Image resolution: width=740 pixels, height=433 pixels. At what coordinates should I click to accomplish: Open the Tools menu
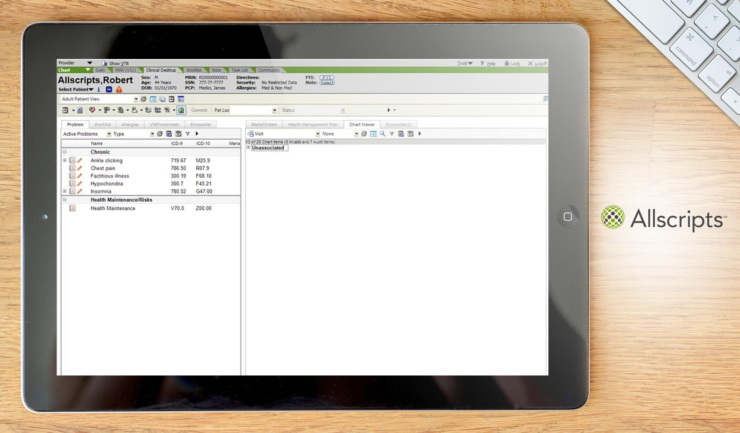tap(464, 63)
